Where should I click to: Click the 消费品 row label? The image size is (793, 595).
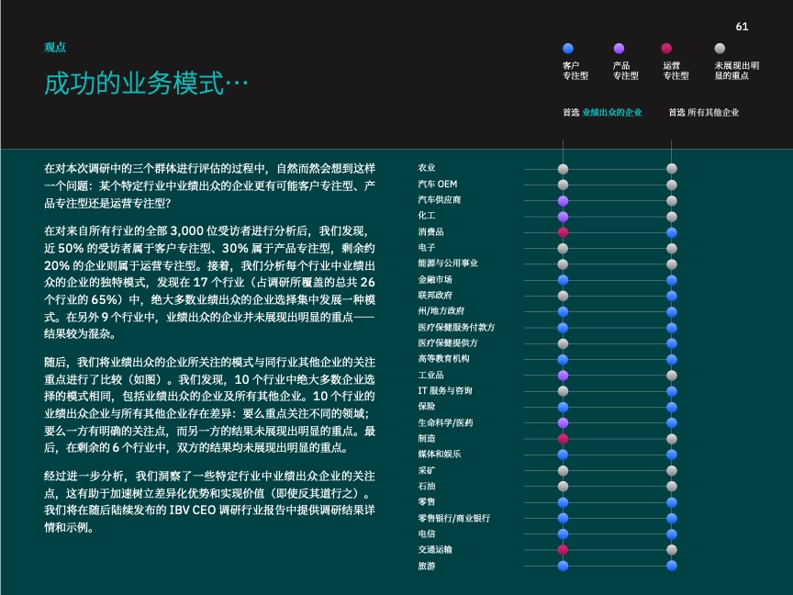[430, 231]
